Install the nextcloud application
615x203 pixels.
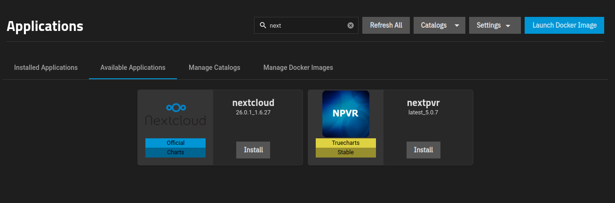[x=253, y=150]
